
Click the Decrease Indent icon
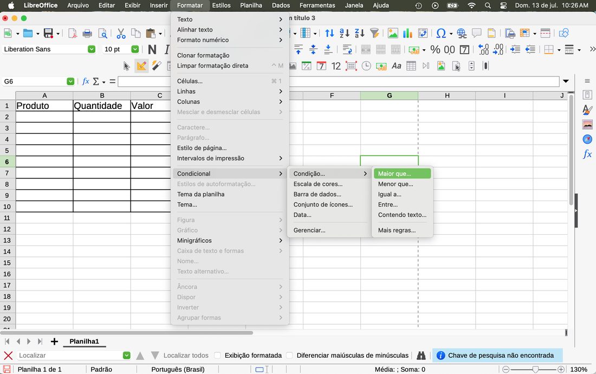(530, 49)
